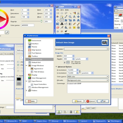Select the Zoom magnifier tool
Image resolution: width=123 pixels, height=123 pixels.
pyautogui.click(x=70, y=17)
